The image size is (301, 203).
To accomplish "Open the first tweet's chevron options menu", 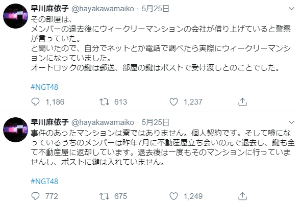I will [292, 9].
